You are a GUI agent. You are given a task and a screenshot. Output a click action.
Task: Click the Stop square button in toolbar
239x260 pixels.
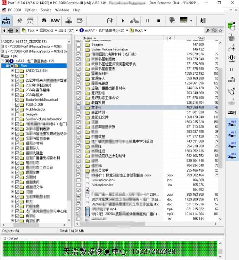click(x=159, y=20)
